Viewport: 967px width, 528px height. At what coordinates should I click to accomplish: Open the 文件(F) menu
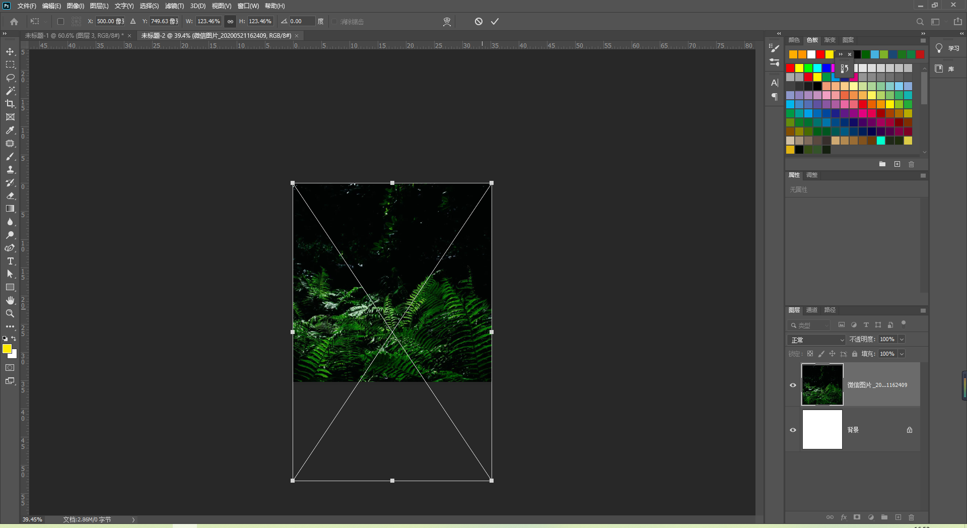click(x=27, y=6)
